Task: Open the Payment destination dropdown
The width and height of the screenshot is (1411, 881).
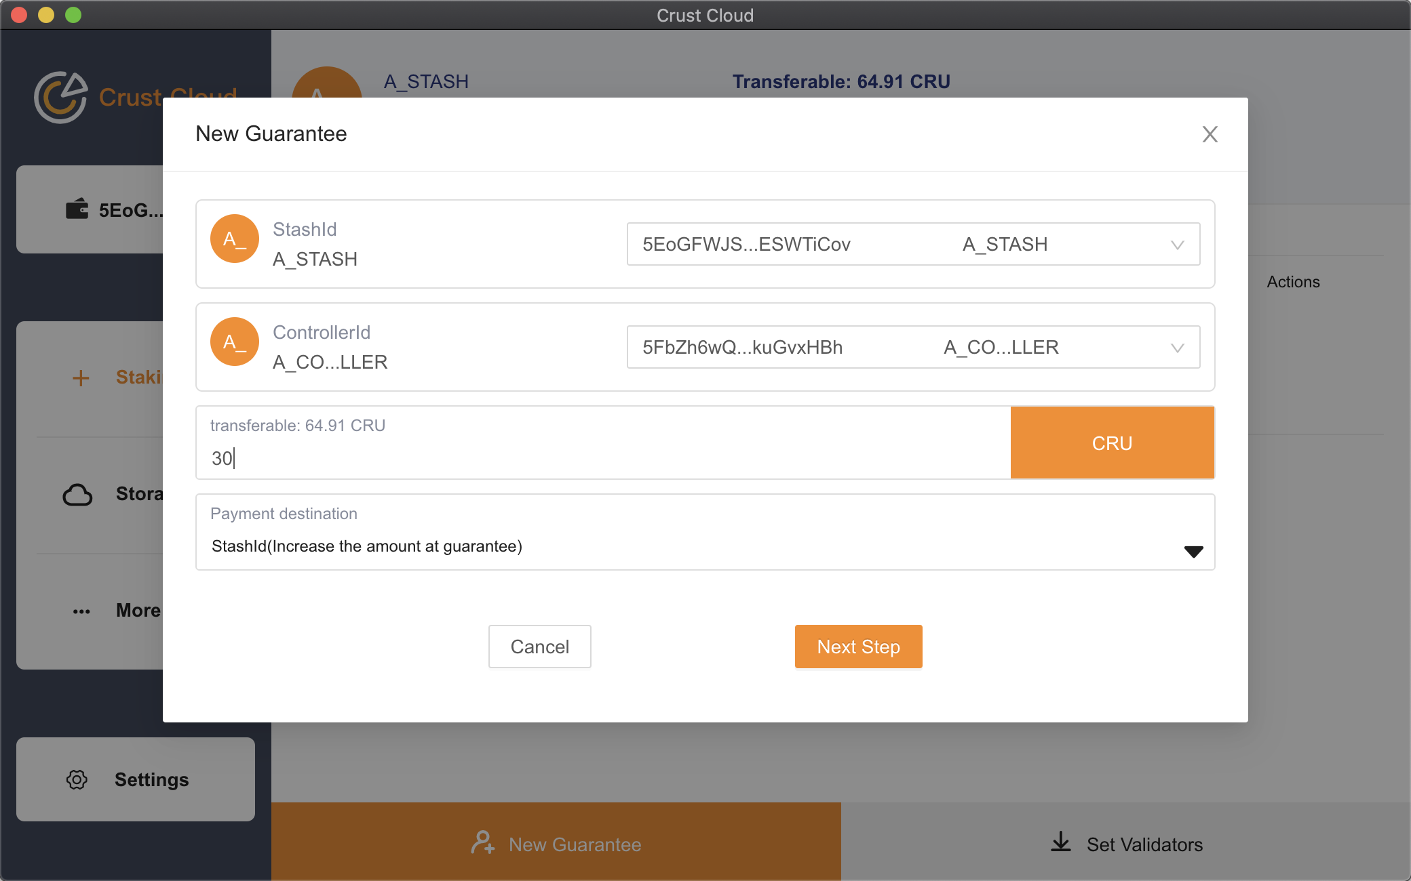Action: (1193, 551)
